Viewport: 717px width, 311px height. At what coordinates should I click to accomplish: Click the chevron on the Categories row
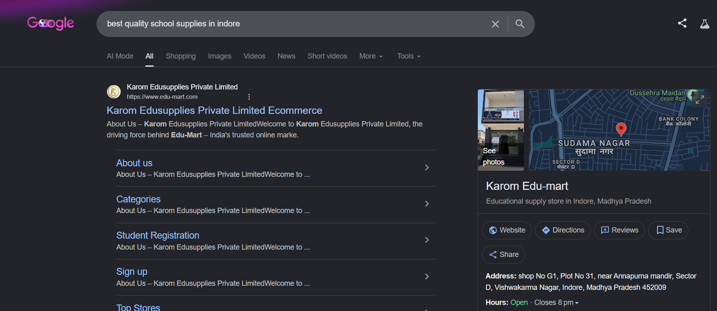point(427,204)
